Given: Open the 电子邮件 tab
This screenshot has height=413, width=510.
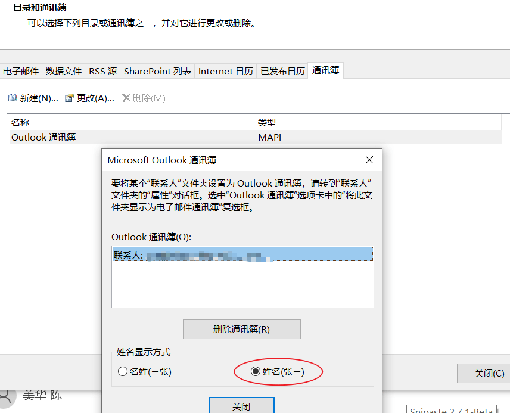Looking at the screenshot, I should (21, 71).
